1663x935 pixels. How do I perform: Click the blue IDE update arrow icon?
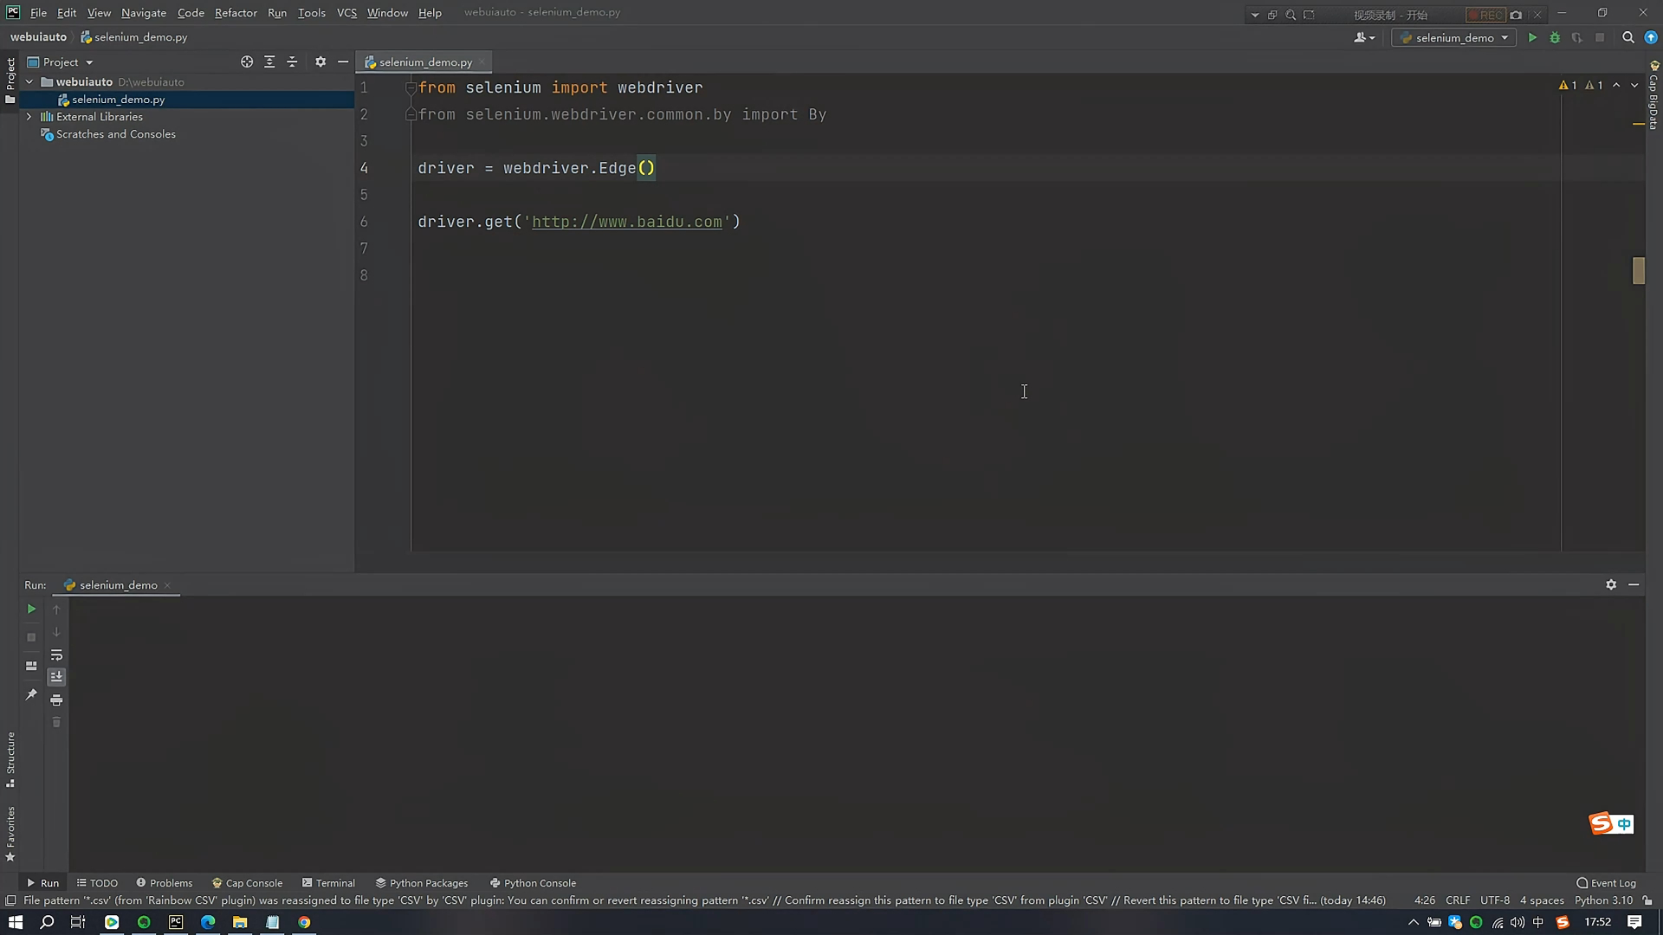click(1651, 38)
